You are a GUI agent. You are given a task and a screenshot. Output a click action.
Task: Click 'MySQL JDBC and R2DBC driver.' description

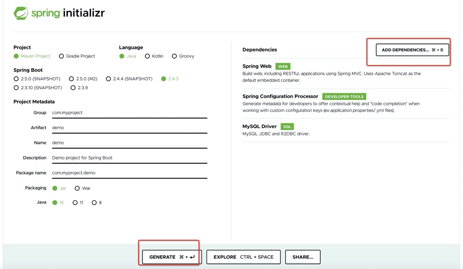[276, 134]
